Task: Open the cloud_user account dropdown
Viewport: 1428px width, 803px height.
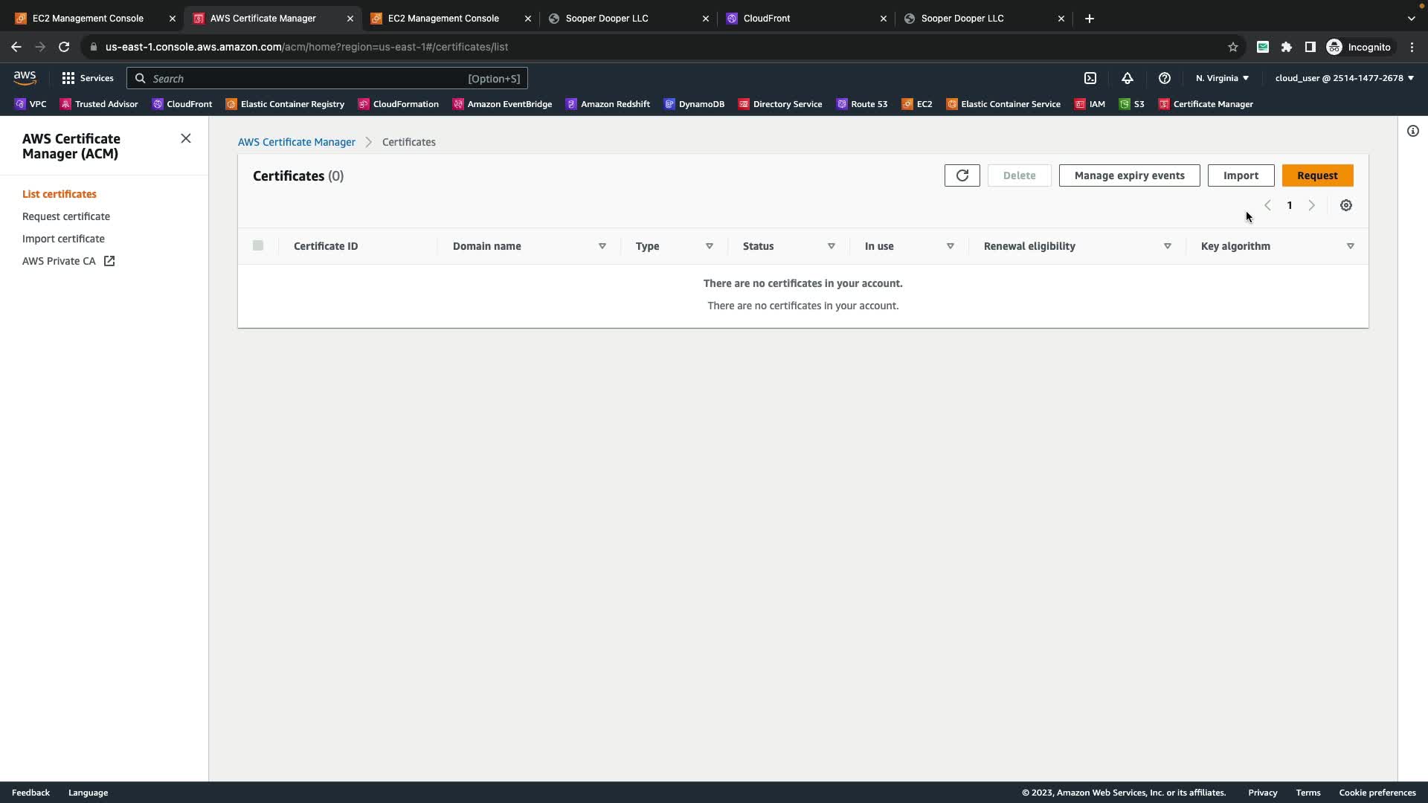Action: tap(1344, 78)
